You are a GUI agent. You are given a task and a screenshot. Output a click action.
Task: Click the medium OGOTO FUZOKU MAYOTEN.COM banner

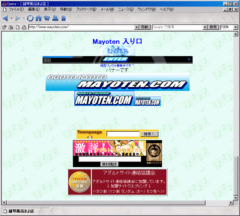click(x=104, y=98)
